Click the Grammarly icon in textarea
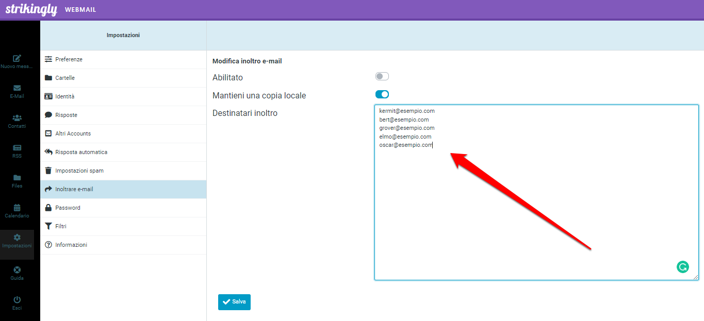This screenshot has width=704, height=321. 682,266
